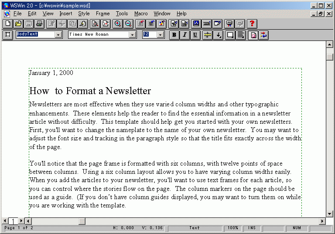The height and width of the screenshot is (234, 335).
Task: Open the Macro menu
Action: (141, 14)
